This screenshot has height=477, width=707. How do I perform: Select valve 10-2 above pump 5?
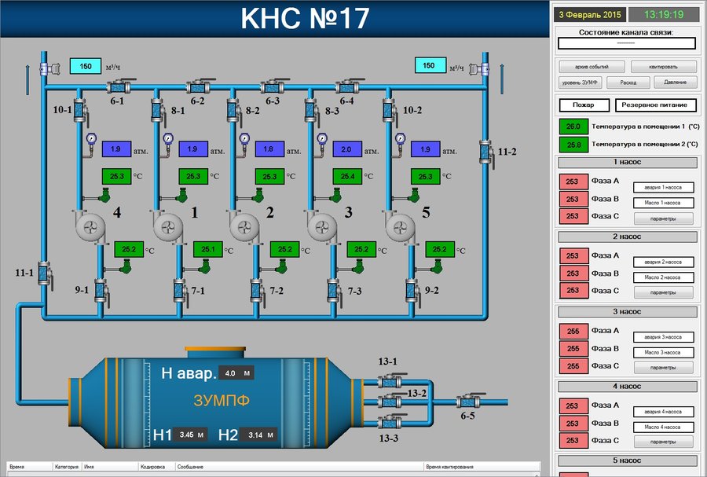click(386, 111)
